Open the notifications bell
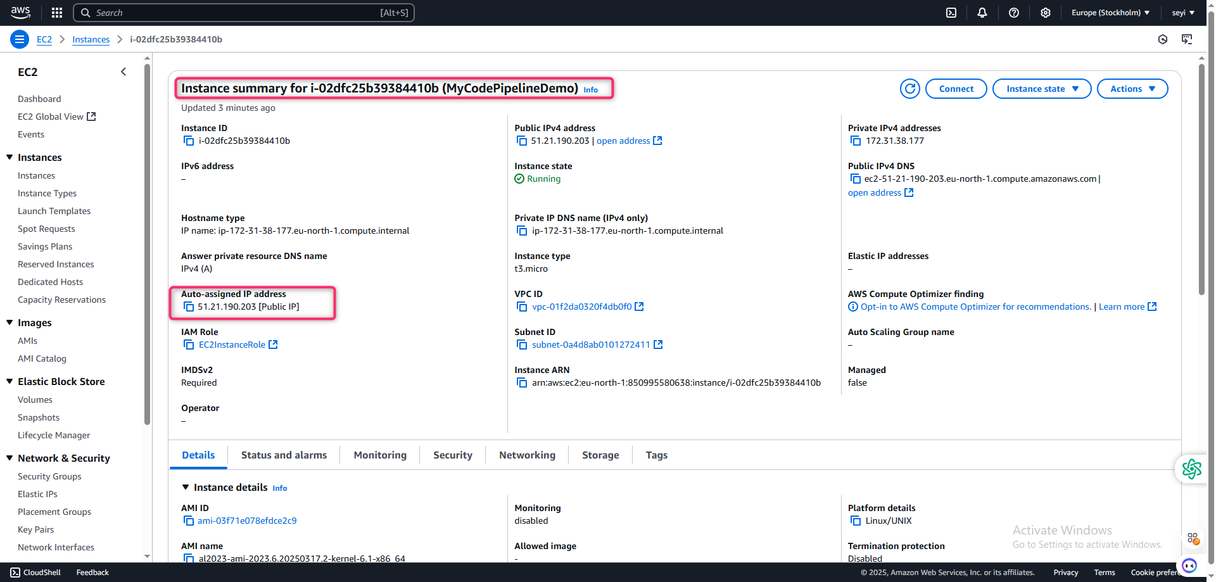Image resolution: width=1216 pixels, height=582 pixels. (982, 13)
